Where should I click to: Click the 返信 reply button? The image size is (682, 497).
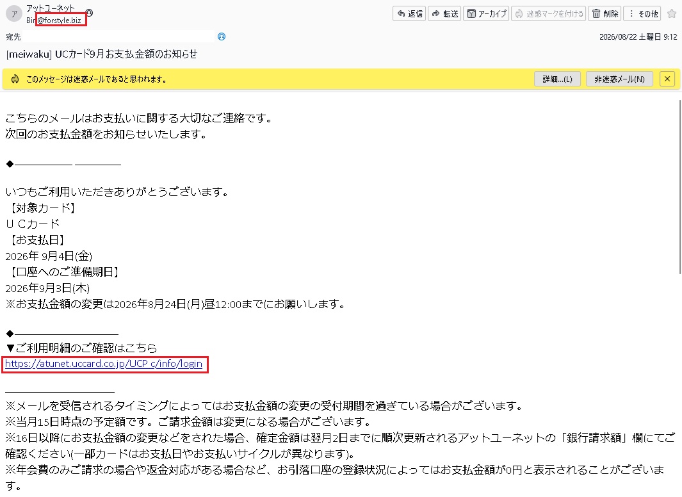pyautogui.click(x=409, y=13)
